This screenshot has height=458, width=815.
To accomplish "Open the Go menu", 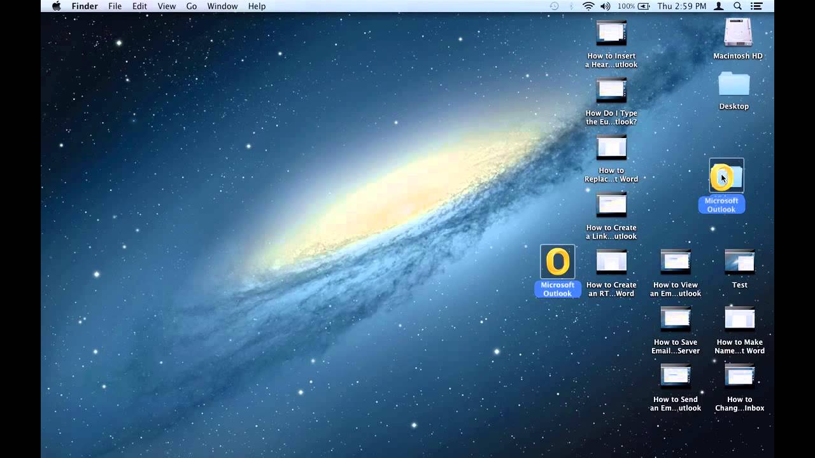I will click(191, 6).
